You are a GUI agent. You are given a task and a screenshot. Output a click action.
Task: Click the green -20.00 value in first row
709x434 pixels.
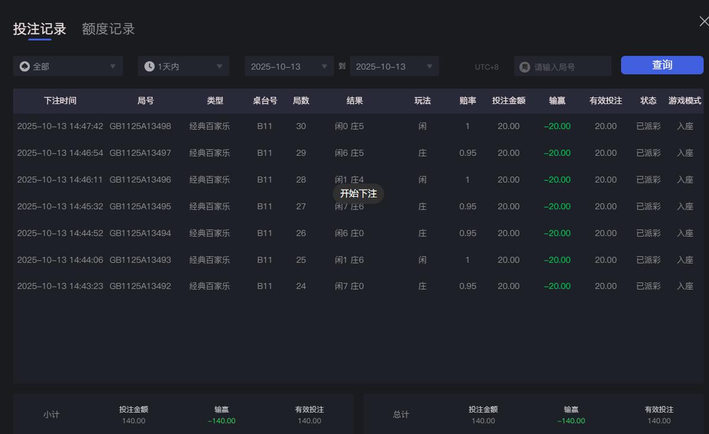tap(557, 126)
